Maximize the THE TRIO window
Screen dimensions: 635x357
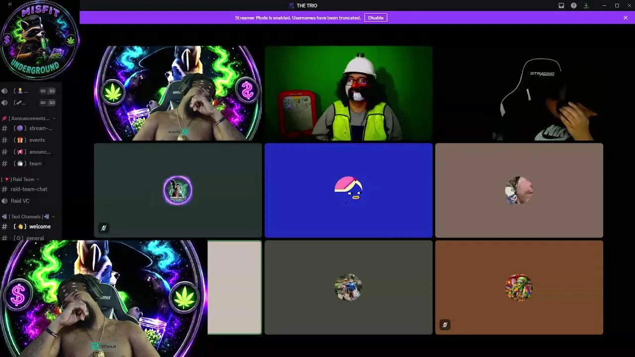point(617,5)
